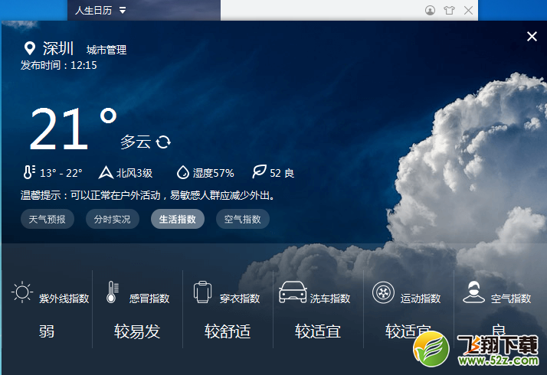Click the thermometer icon for 感冒指数
This screenshot has height=375, width=547.
112,292
